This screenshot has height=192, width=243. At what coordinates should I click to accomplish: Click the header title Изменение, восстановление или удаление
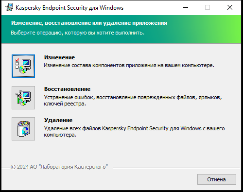[89, 23]
